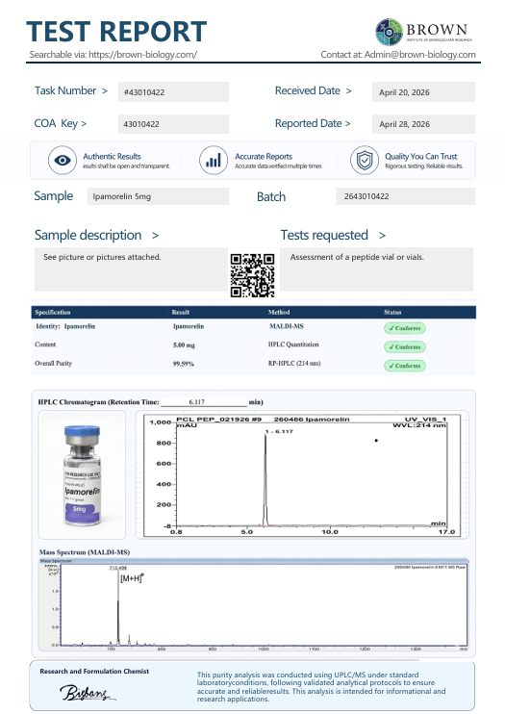
Task: Click the MALDI-MS mass spectrum plot
Action: click(x=254, y=605)
